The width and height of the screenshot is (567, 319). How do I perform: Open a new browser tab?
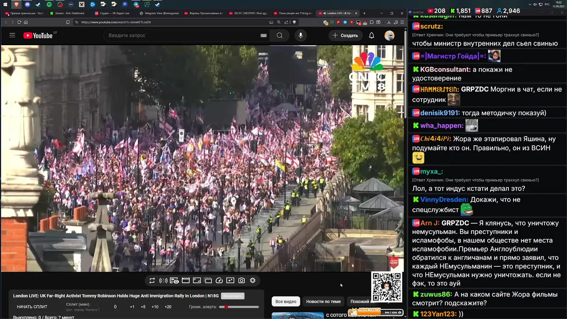[x=364, y=13]
